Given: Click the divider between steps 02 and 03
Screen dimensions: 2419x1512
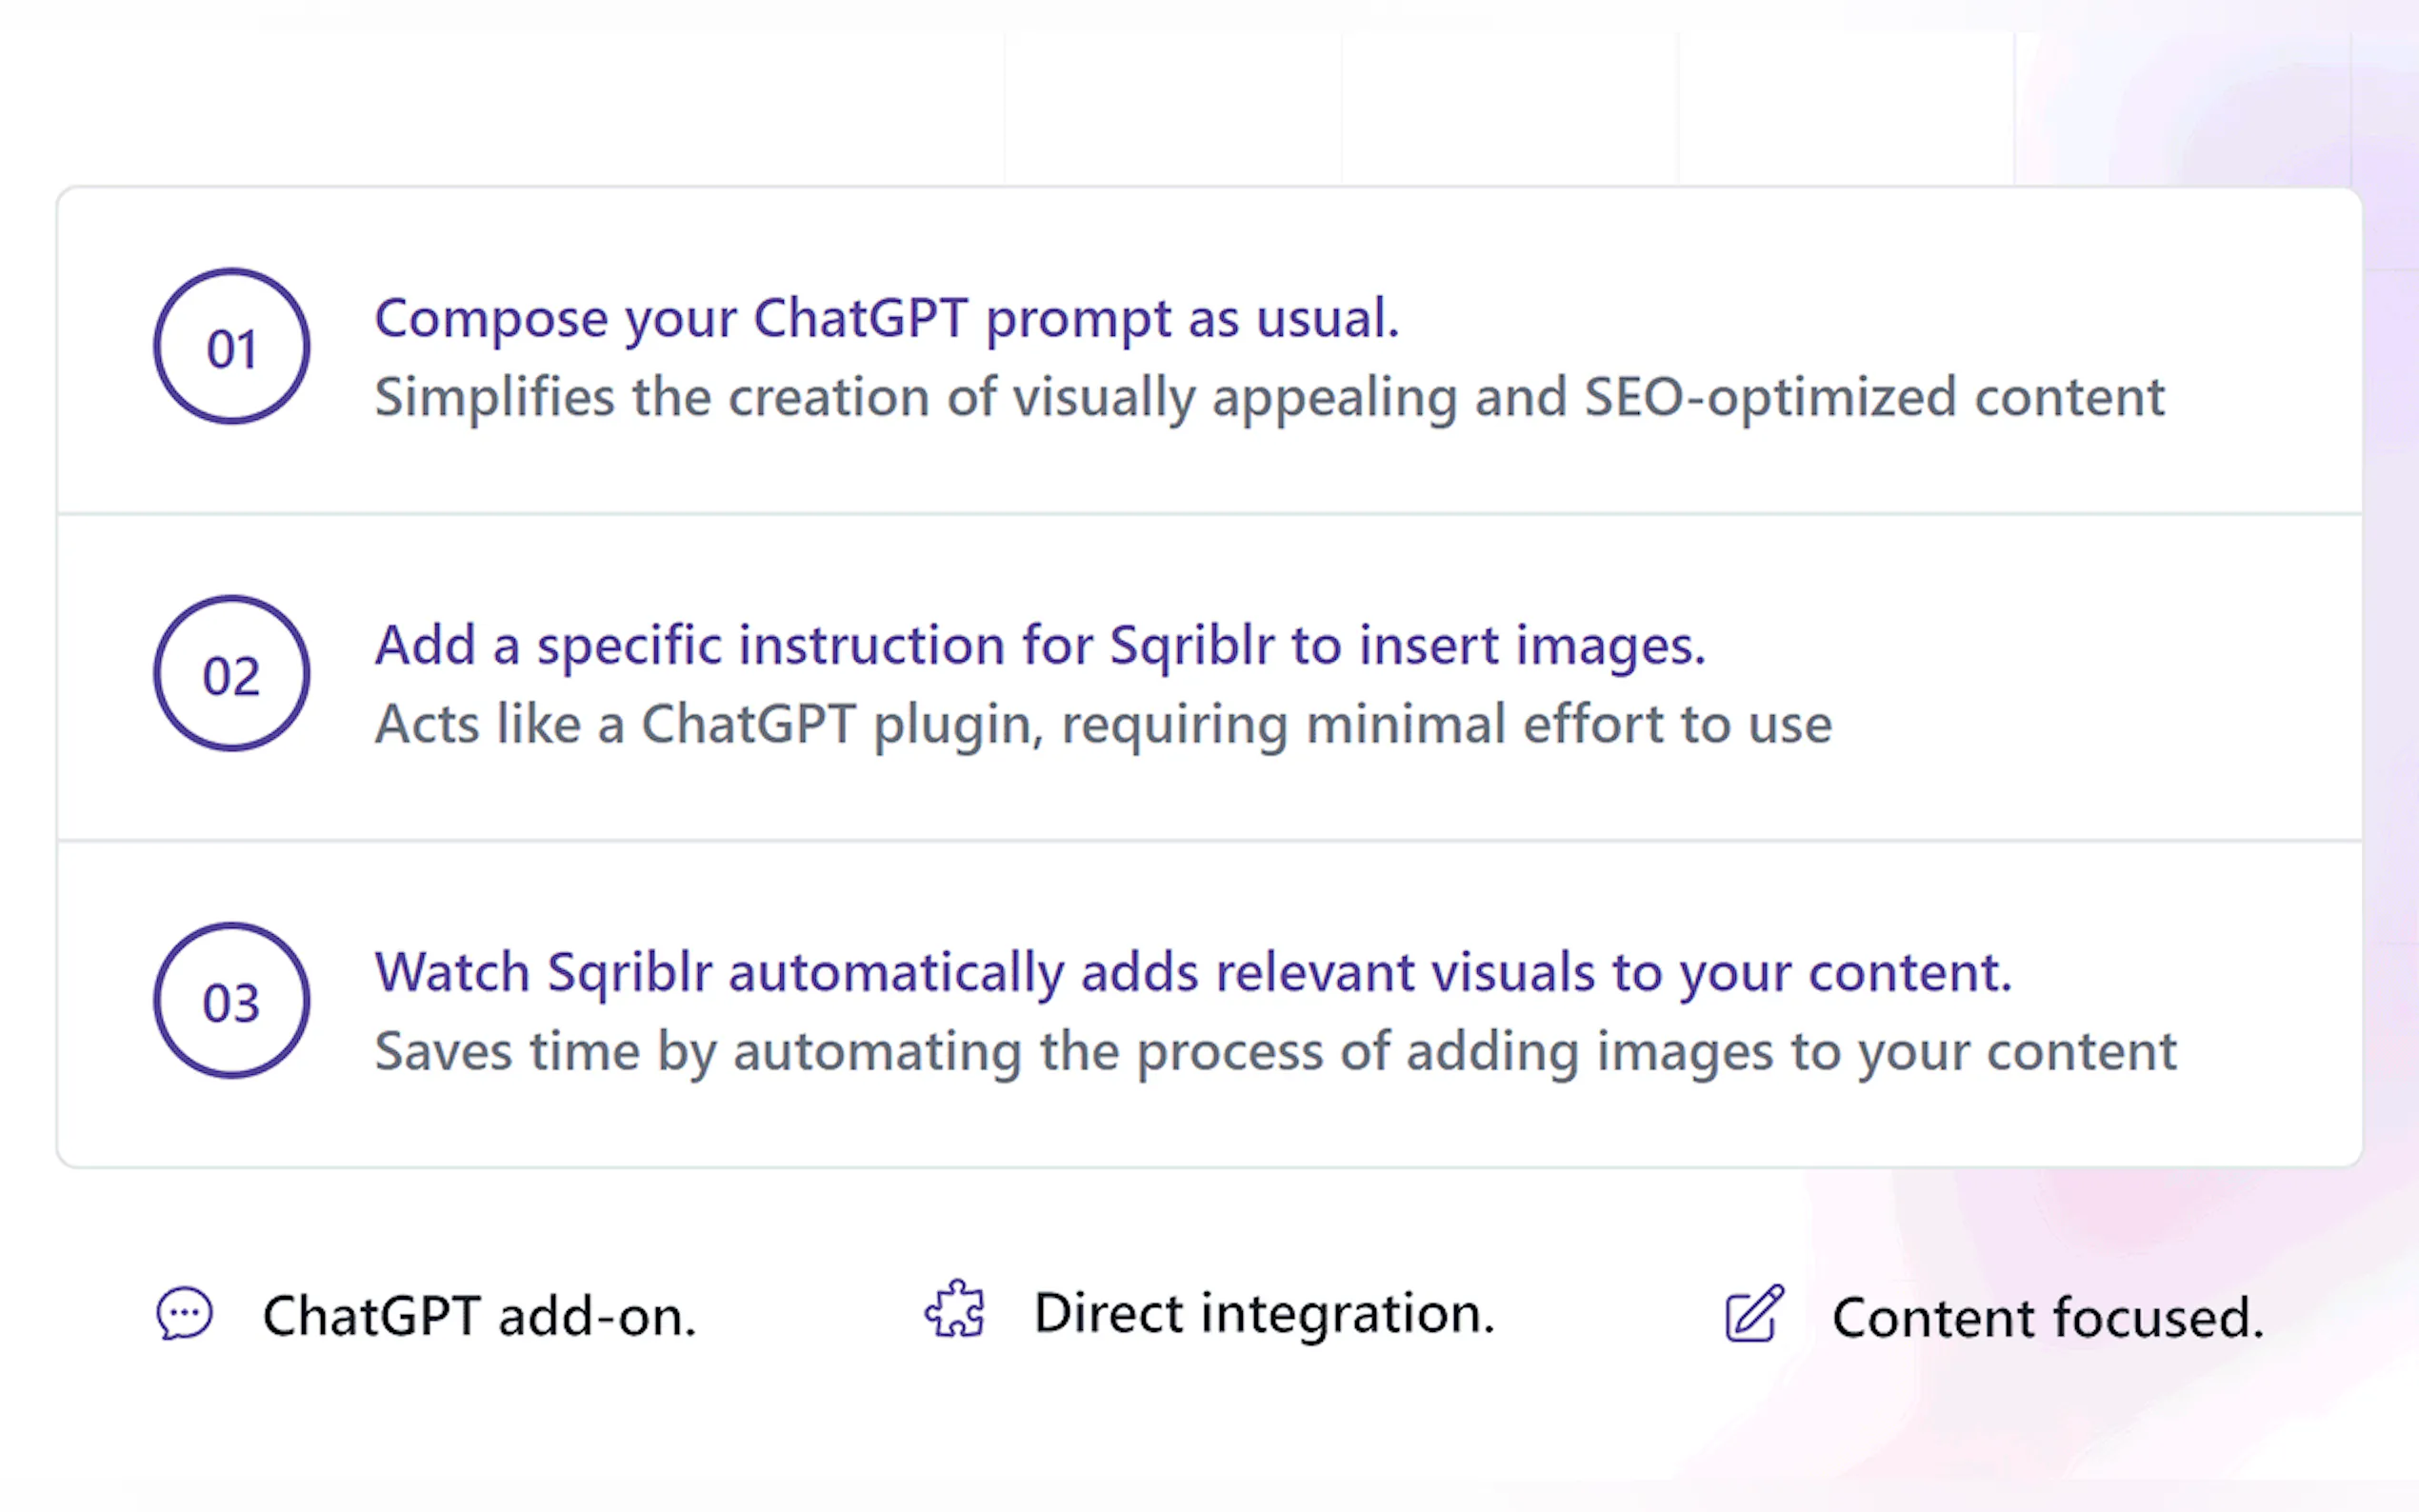Looking at the screenshot, I should [x=1209, y=841].
